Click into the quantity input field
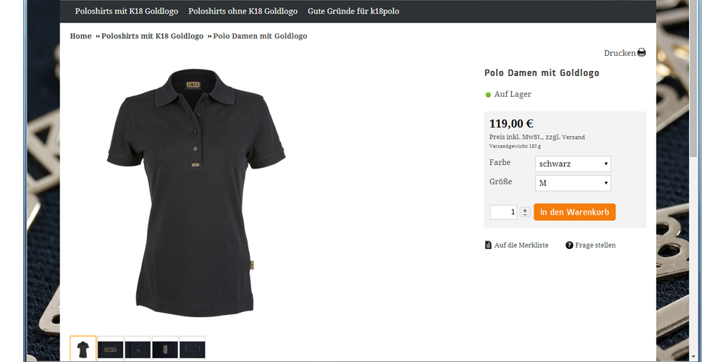 tap(503, 212)
